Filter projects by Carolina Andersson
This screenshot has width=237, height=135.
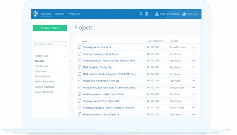(45, 87)
